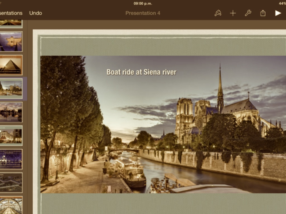Tap Undo in the top bar
This screenshot has height=214, width=286.
(x=35, y=13)
